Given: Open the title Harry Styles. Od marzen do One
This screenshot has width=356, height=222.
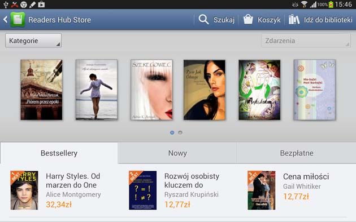Looking at the screenshot, I should [x=73, y=181].
